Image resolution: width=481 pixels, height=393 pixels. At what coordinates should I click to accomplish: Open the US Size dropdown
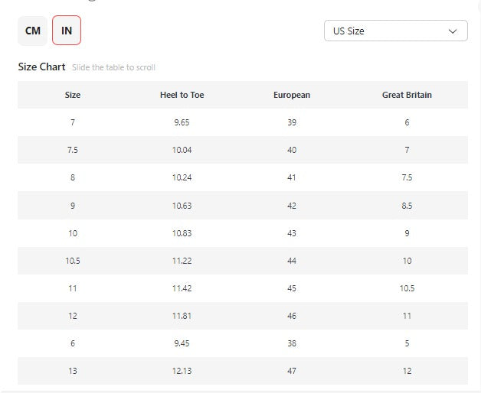pos(395,31)
